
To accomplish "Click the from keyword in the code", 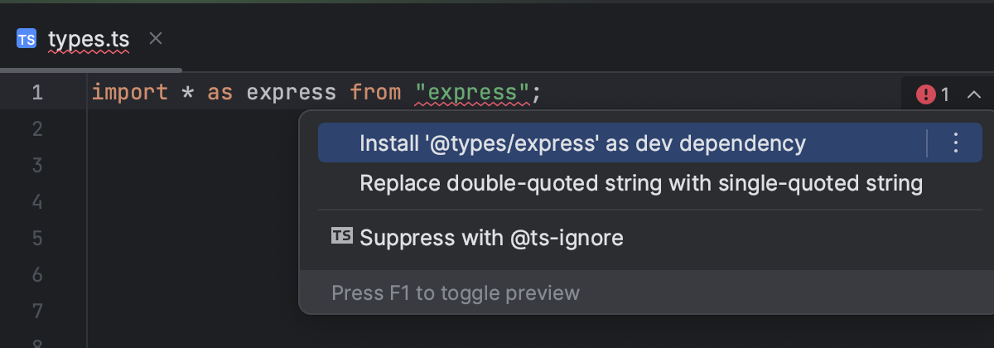I will pos(374,91).
